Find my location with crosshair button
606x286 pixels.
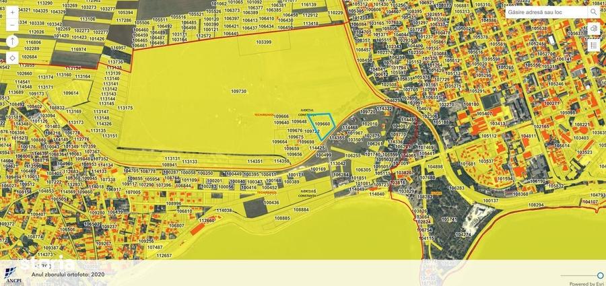pos(12,58)
